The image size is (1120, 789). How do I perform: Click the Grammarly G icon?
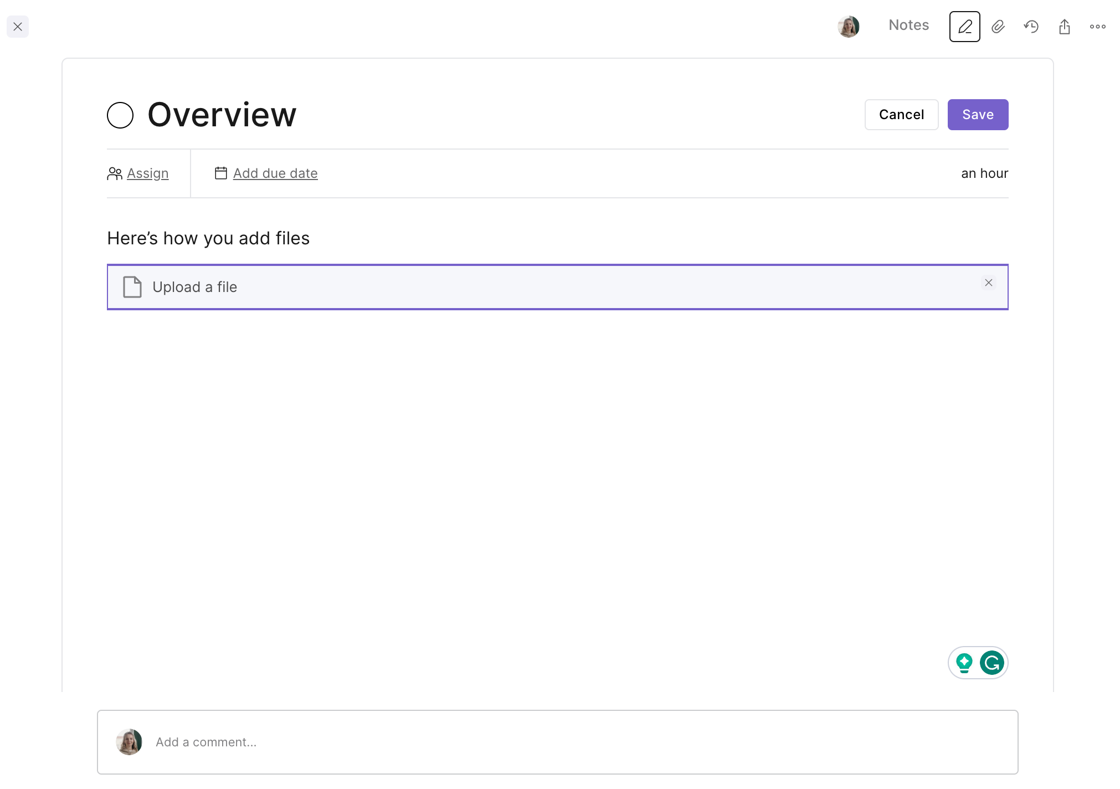tap(991, 663)
